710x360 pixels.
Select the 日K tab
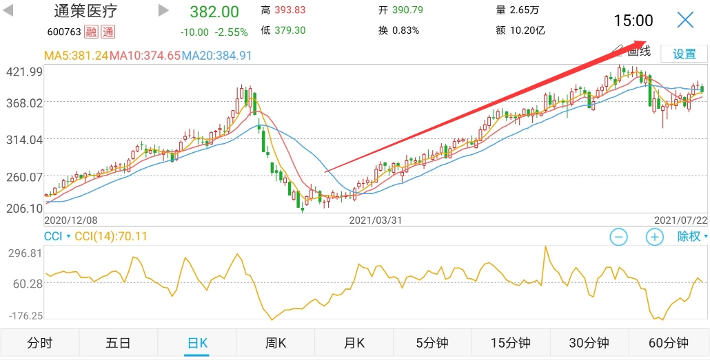point(197,343)
